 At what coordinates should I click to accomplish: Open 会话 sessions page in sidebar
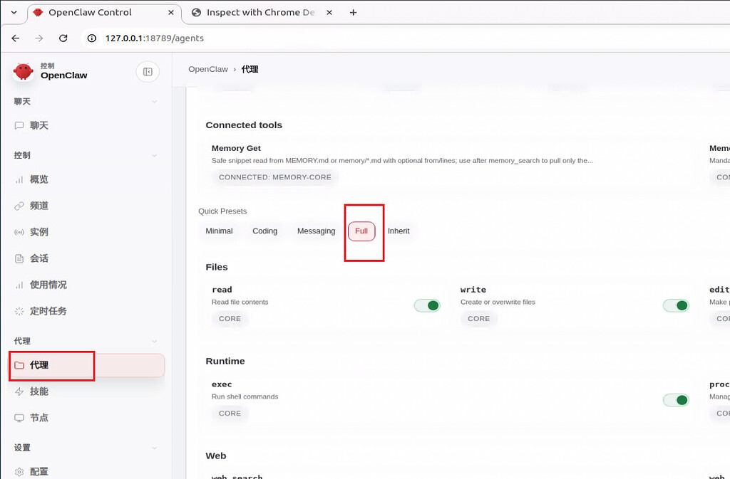pyautogui.click(x=86, y=259)
